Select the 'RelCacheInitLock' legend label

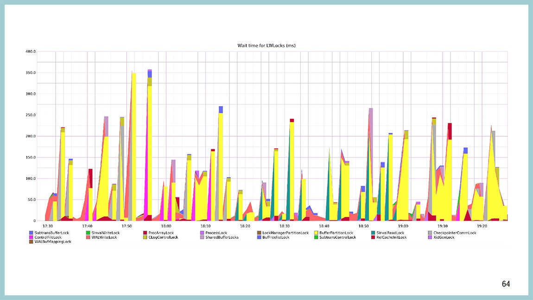click(x=392, y=237)
